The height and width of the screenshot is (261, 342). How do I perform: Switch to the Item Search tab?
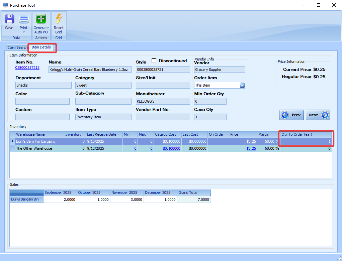pyautogui.click(x=17, y=48)
